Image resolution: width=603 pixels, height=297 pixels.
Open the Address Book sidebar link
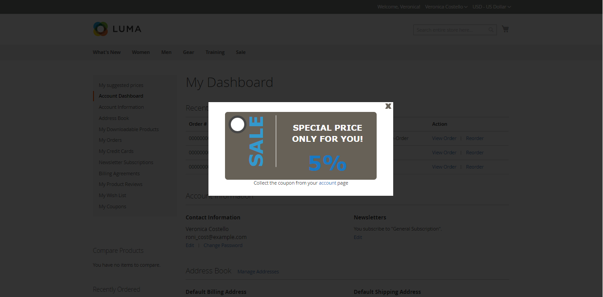(114, 118)
